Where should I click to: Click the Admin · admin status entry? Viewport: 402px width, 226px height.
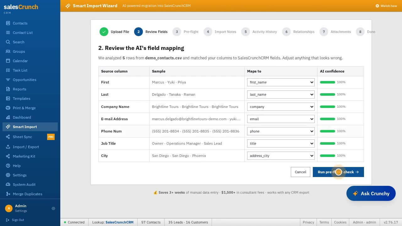pyautogui.click(x=364, y=222)
